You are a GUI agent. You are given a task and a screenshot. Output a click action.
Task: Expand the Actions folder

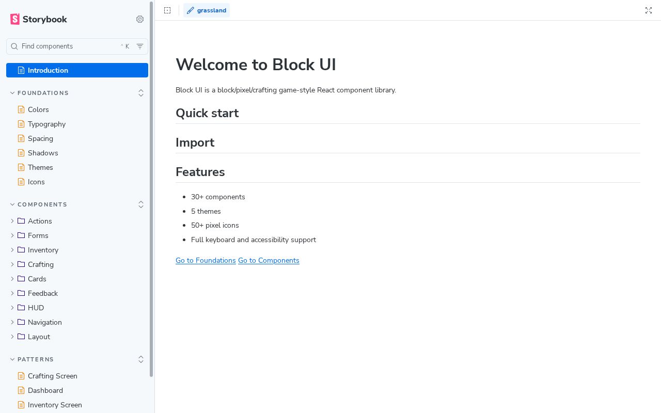pos(77,221)
